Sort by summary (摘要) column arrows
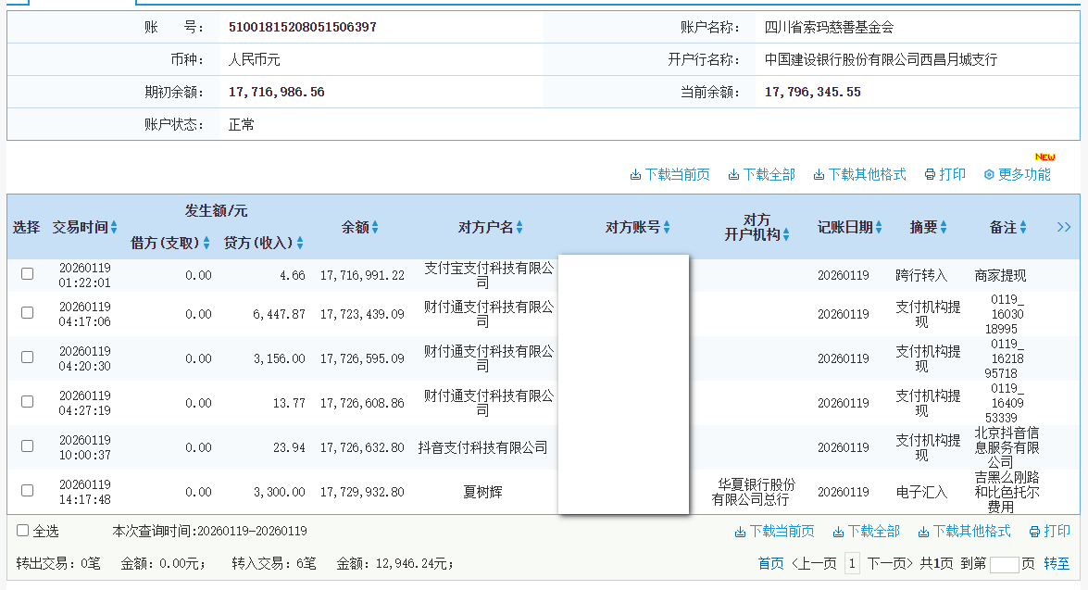This screenshot has width=1088, height=590. (x=944, y=228)
